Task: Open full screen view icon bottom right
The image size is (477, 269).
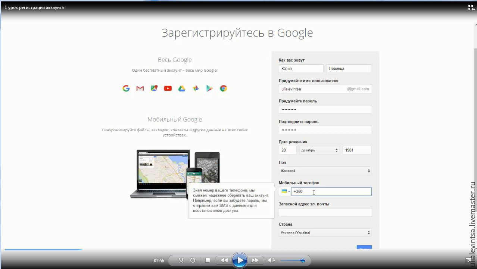Action: pyautogui.click(x=469, y=261)
